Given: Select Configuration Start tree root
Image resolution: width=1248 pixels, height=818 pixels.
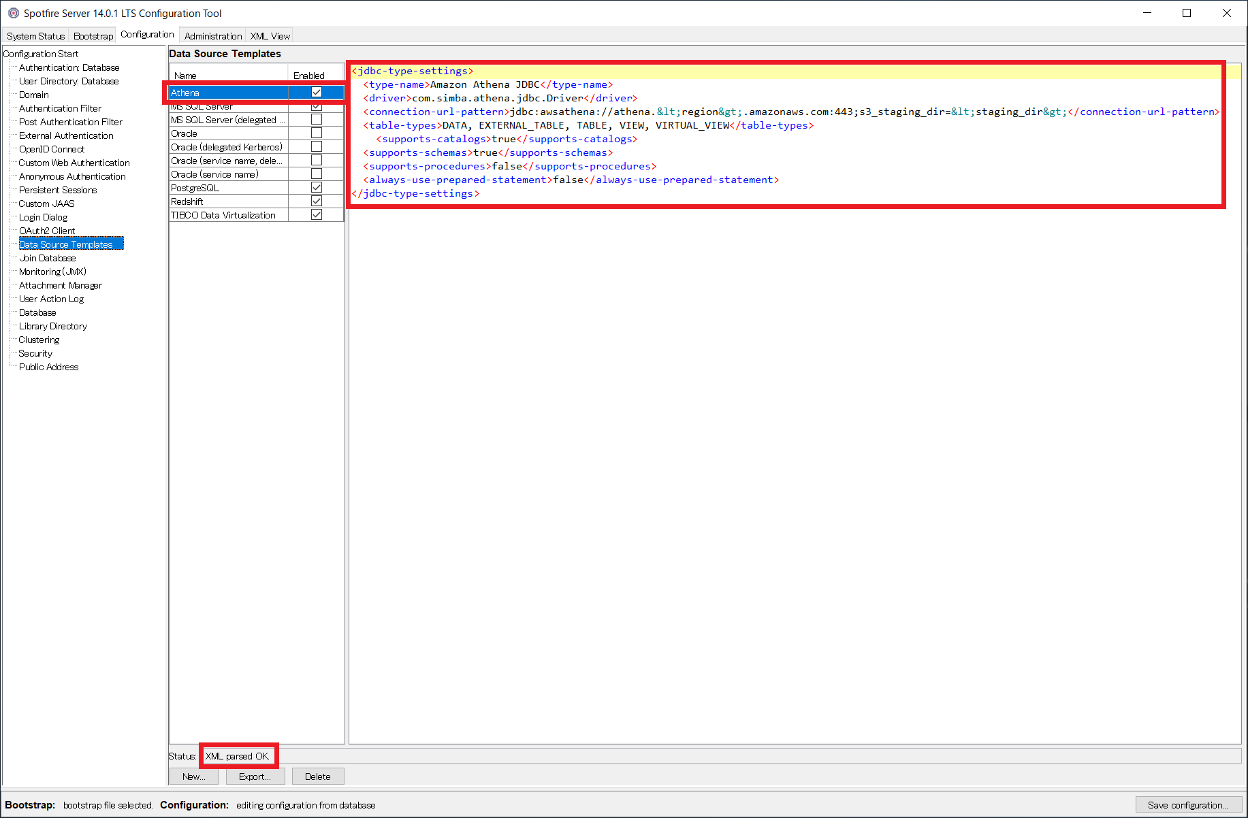Looking at the screenshot, I should point(41,54).
